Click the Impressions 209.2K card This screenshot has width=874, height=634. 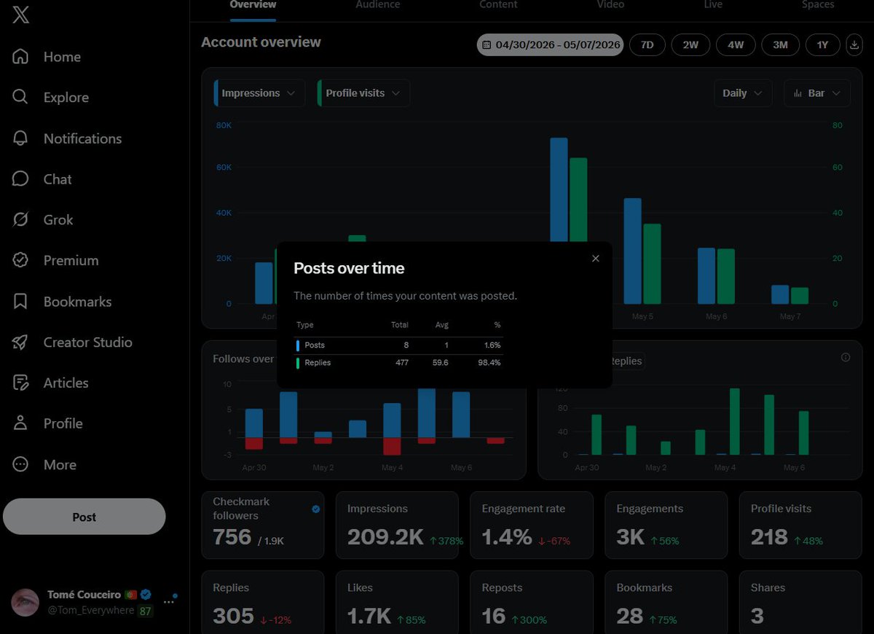[397, 525]
